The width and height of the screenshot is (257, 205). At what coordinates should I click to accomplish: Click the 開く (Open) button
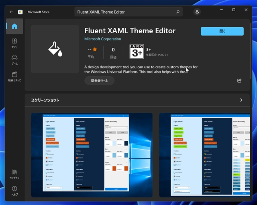tap(222, 31)
